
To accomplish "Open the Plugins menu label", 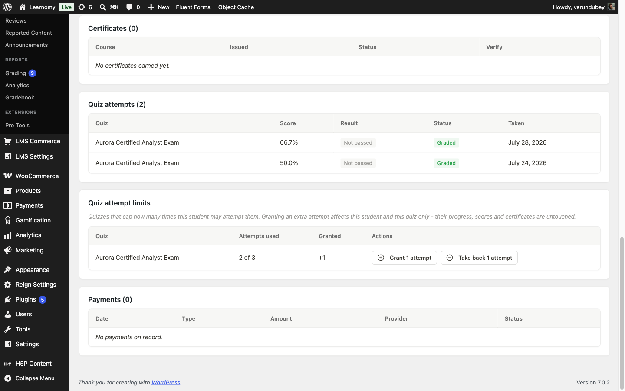I will 26,299.
